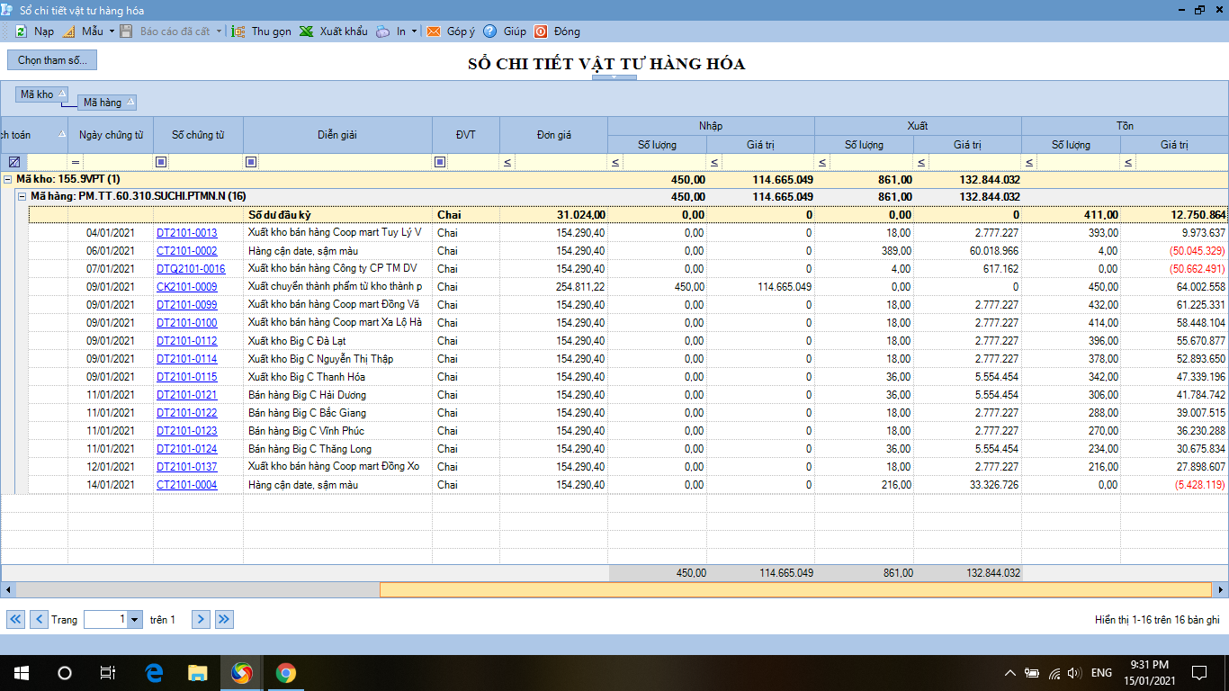This screenshot has width=1229, height=691.
Task: Click the horizontal scrollbar right arrow
Action: (1221, 590)
